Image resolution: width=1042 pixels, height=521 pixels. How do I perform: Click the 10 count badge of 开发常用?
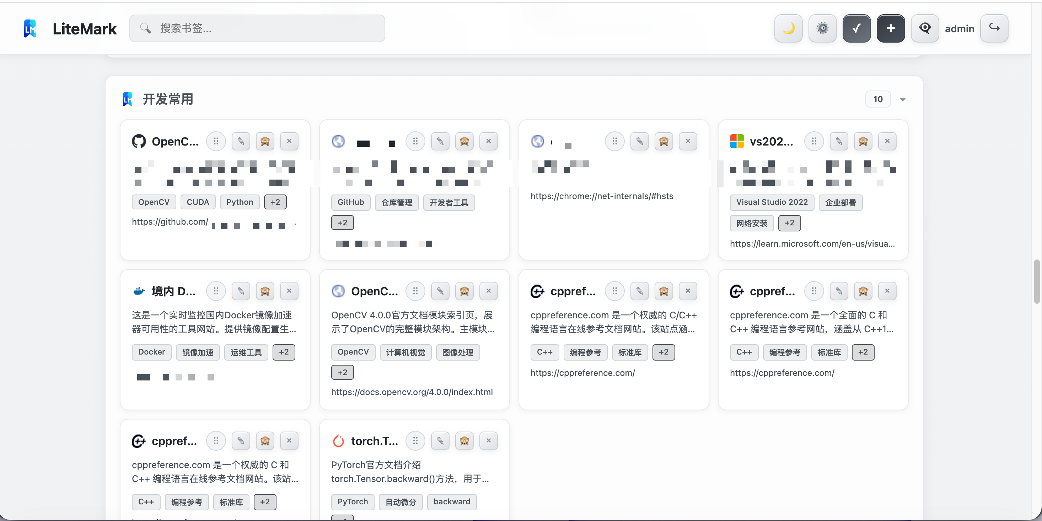point(878,99)
